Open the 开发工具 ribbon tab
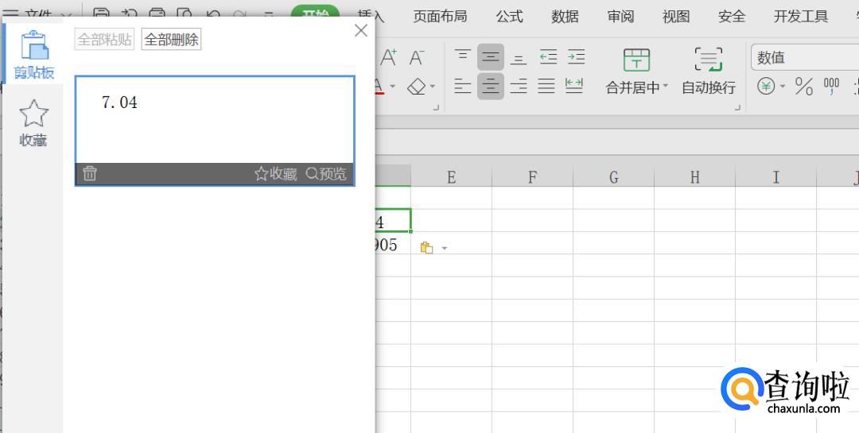This screenshot has width=859, height=433. 801,17
